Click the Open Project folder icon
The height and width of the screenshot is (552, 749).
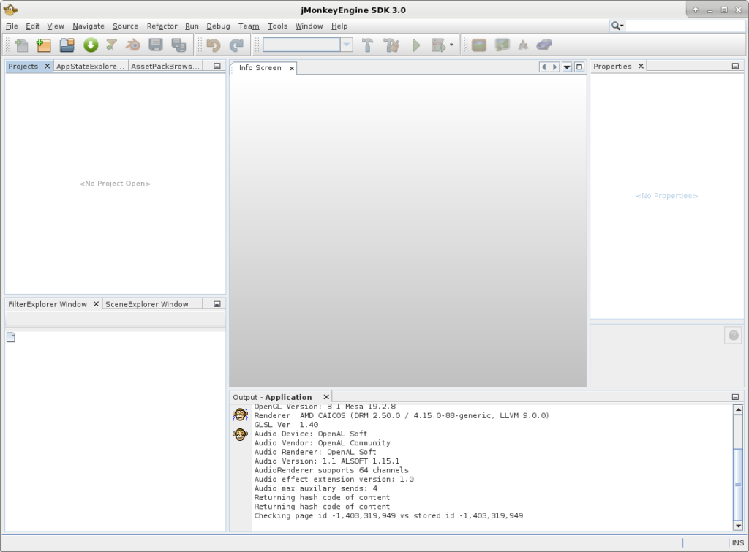tap(67, 45)
